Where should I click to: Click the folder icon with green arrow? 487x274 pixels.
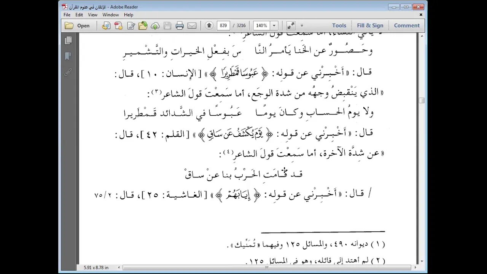tap(143, 25)
